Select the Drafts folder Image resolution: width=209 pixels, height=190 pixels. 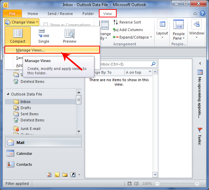click(26, 108)
